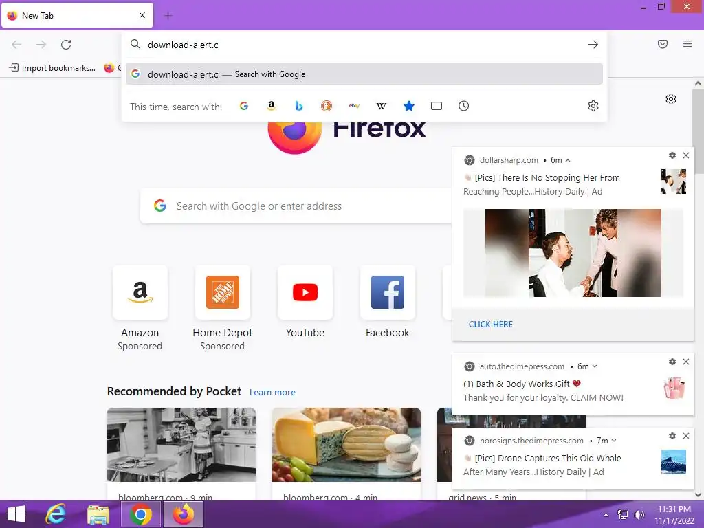Image resolution: width=704 pixels, height=528 pixels.
Task: Search this time with eBay icon
Action: 354,106
